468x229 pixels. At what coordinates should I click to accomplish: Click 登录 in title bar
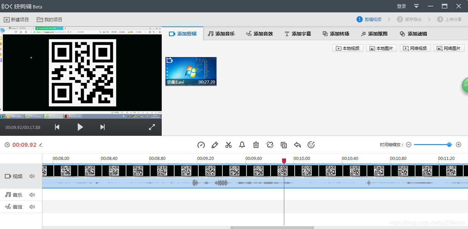[x=401, y=6]
